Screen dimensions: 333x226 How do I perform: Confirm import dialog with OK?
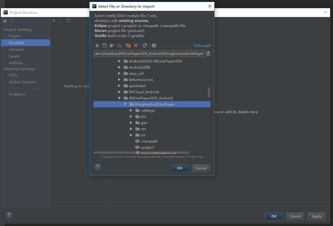coord(180,168)
